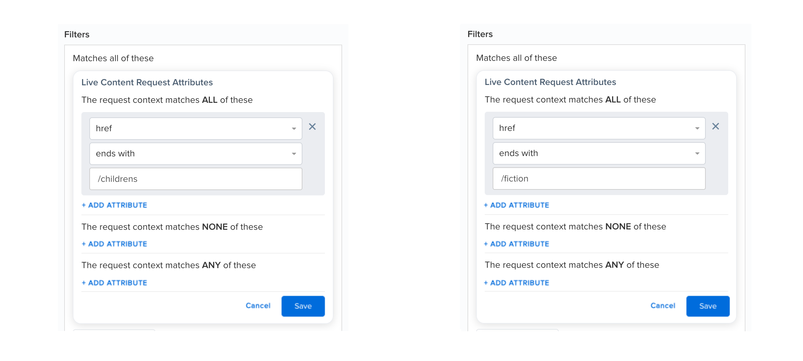Add attribute under ALL in left panel
Image resolution: width=803 pixels, height=361 pixels.
[x=114, y=205]
